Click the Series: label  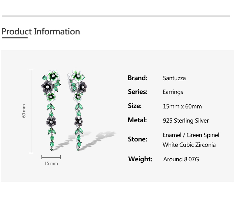tap(138, 92)
